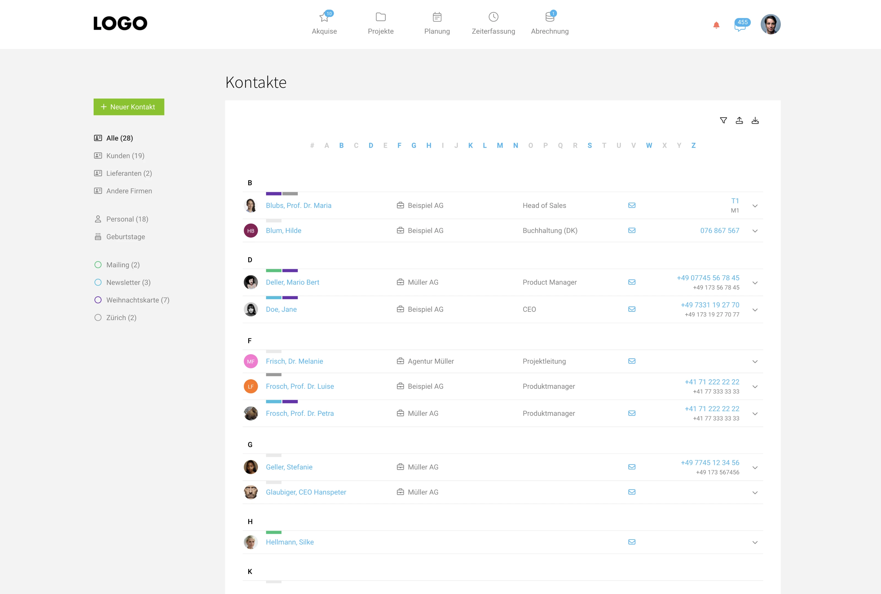881x594 pixels.
Task: Open contact link Frosch, Prof. Dr. Petra
Action: 300,413
